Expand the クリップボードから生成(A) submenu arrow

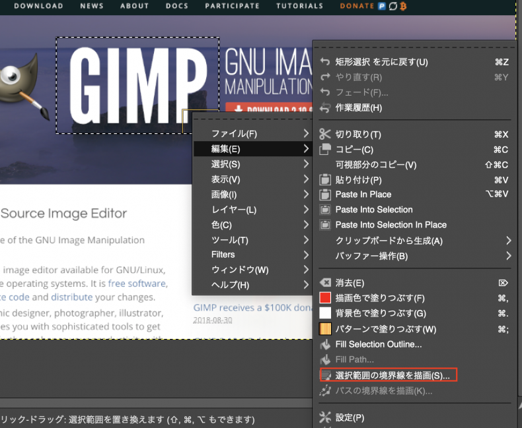coord(508,240)
